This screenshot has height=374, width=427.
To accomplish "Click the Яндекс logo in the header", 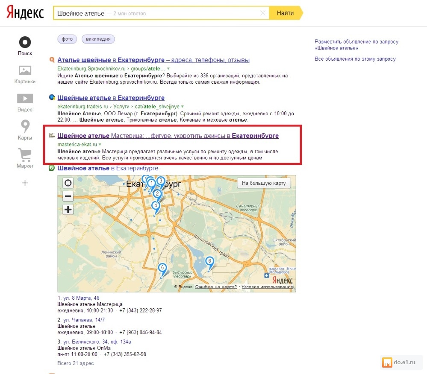I will 25,12.
